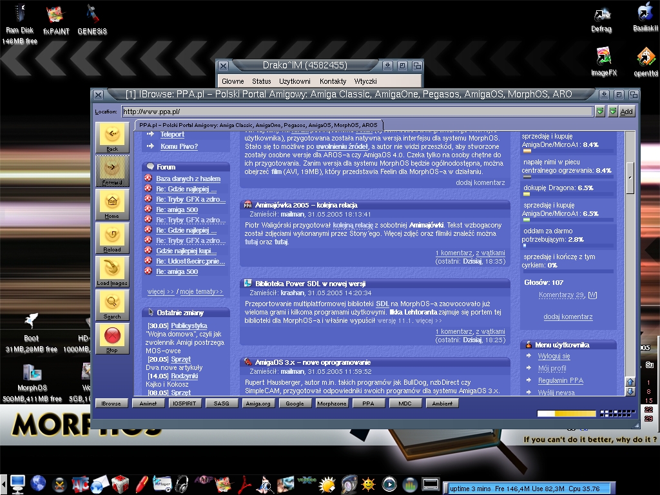Open the Glowne menu in Drako^IM window

(x=233, y=81)
